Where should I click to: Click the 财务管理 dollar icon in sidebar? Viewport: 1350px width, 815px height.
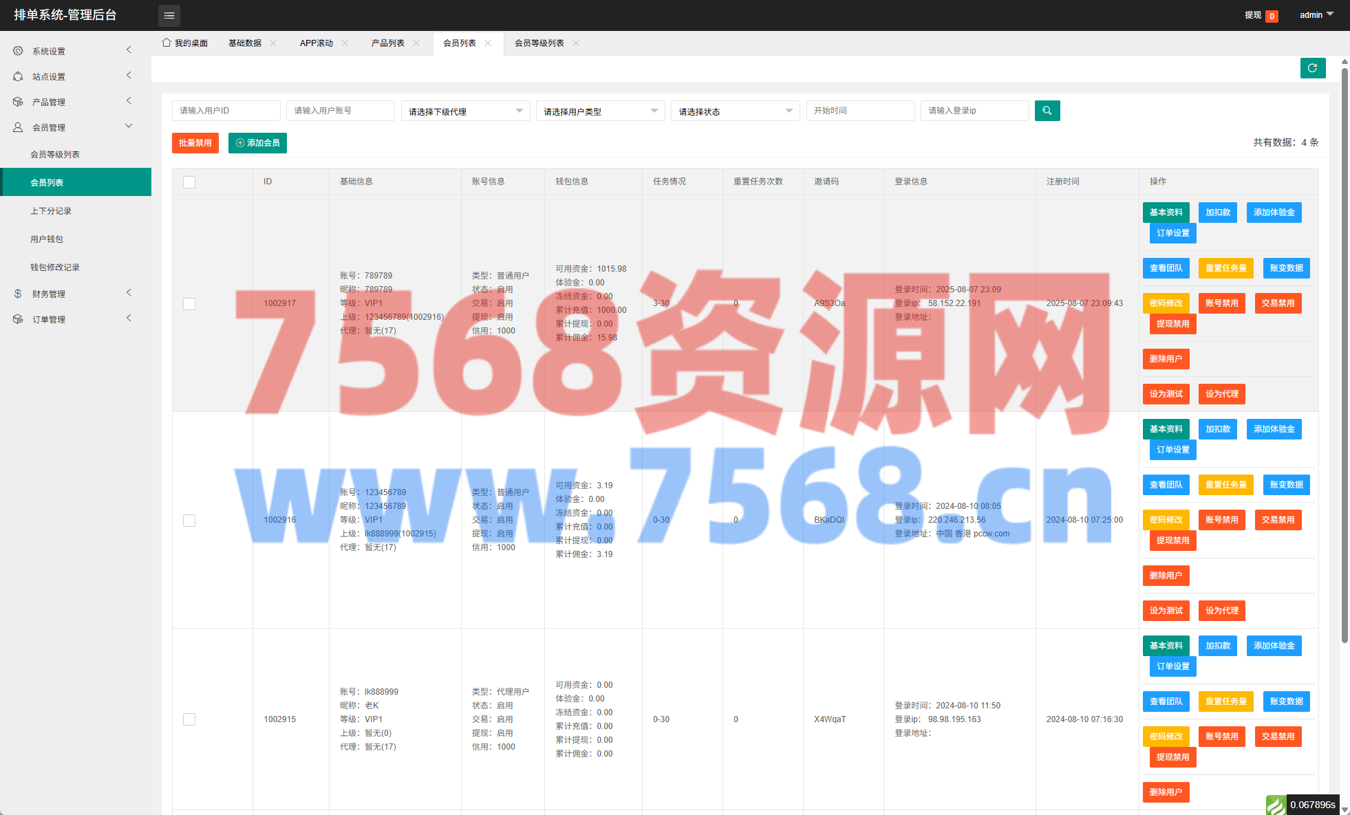pos(18,294)
